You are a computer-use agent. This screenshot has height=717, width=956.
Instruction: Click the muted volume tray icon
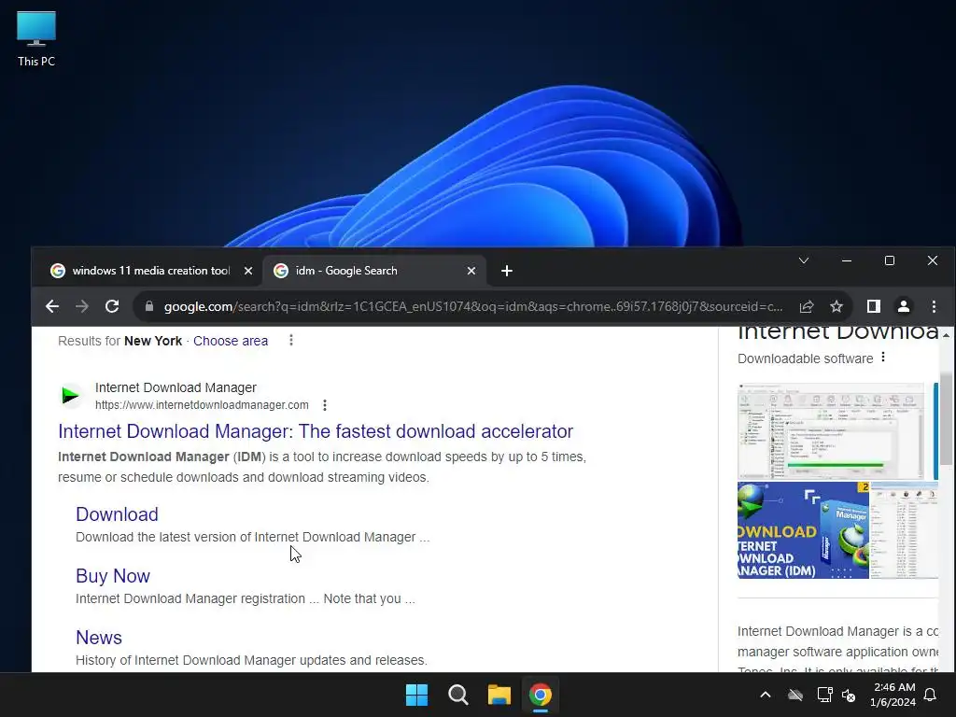click(x=849, y=695)
